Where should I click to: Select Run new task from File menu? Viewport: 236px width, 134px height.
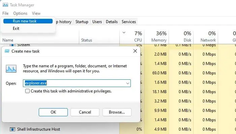click(x=28, y=21)
